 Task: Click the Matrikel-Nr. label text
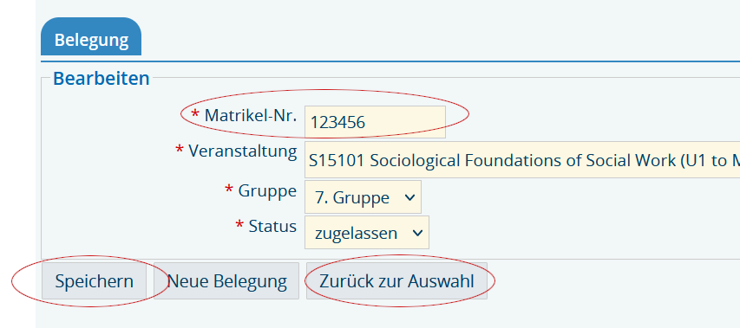(251, 115)
